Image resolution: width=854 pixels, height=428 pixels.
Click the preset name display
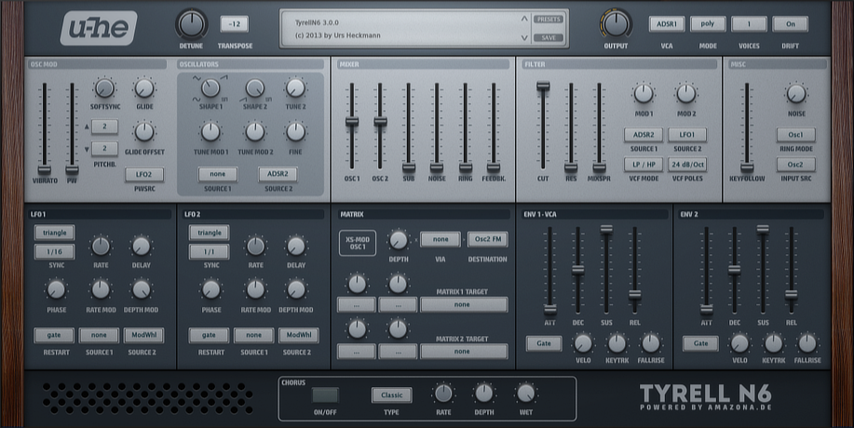403,29
